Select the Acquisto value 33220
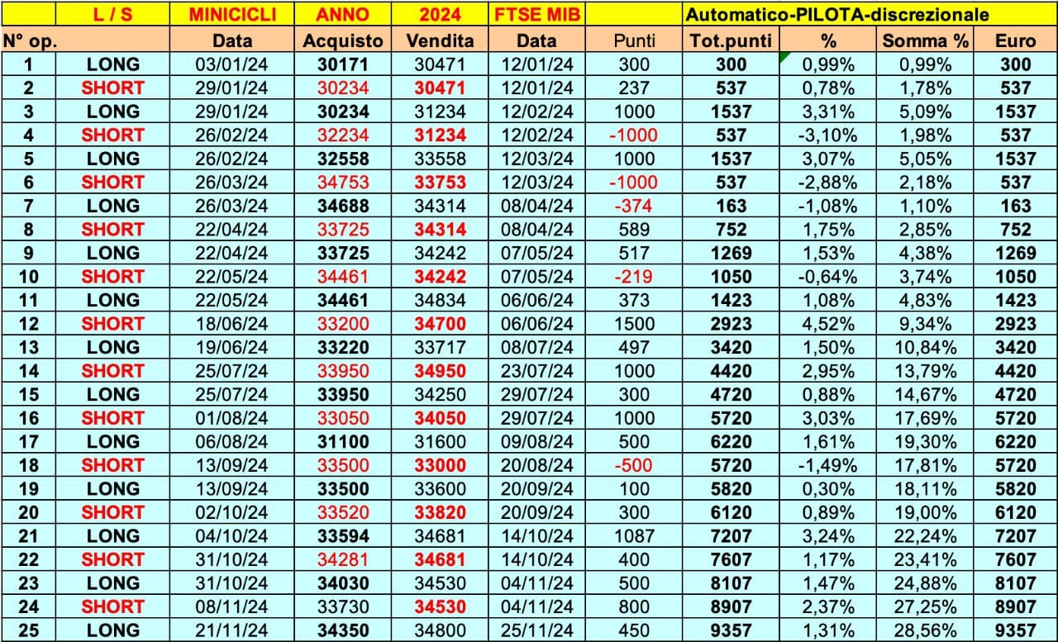This screenshot has height=642, width=1058. pos(343,347)
